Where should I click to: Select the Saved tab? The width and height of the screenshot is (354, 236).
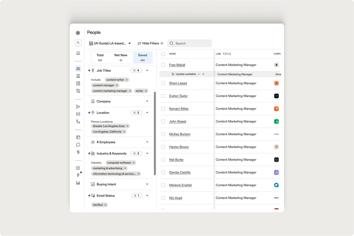142,58
